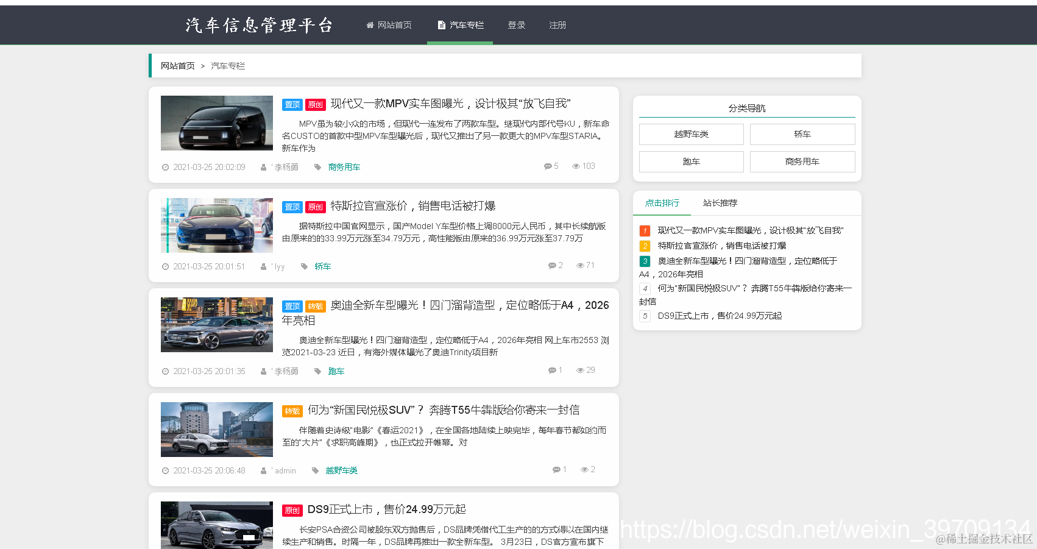Click the comment icon in the 奔腾T55 article row
The image size is (1037, 549).
[556, 469]
